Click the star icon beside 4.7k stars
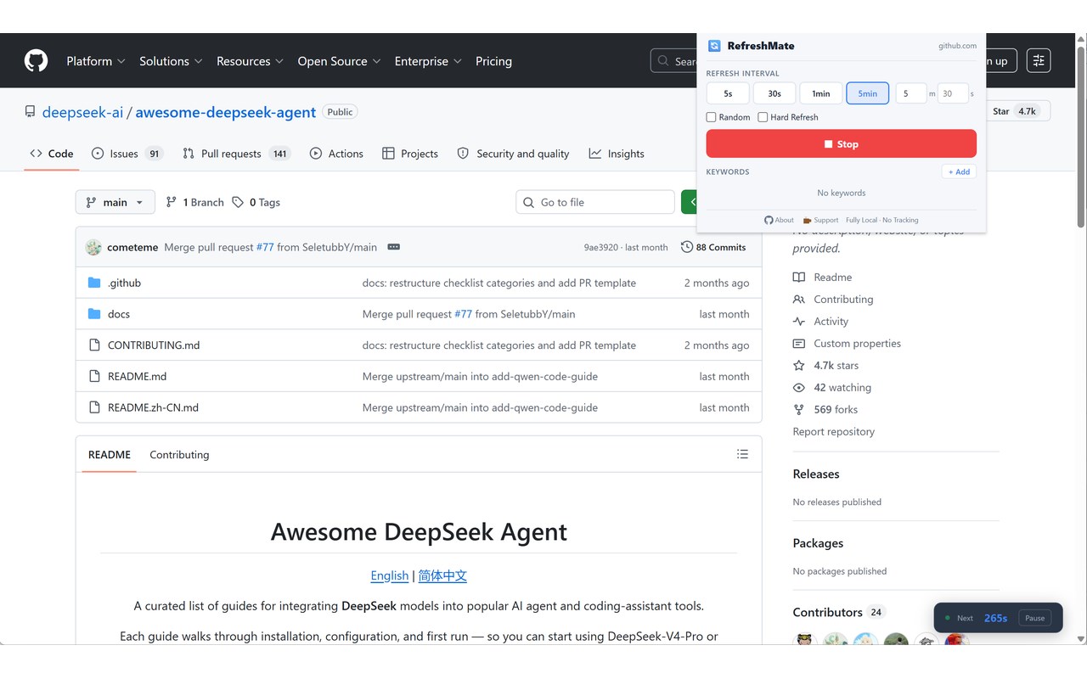Screen dimensions: 1087x679 (799, 366)
